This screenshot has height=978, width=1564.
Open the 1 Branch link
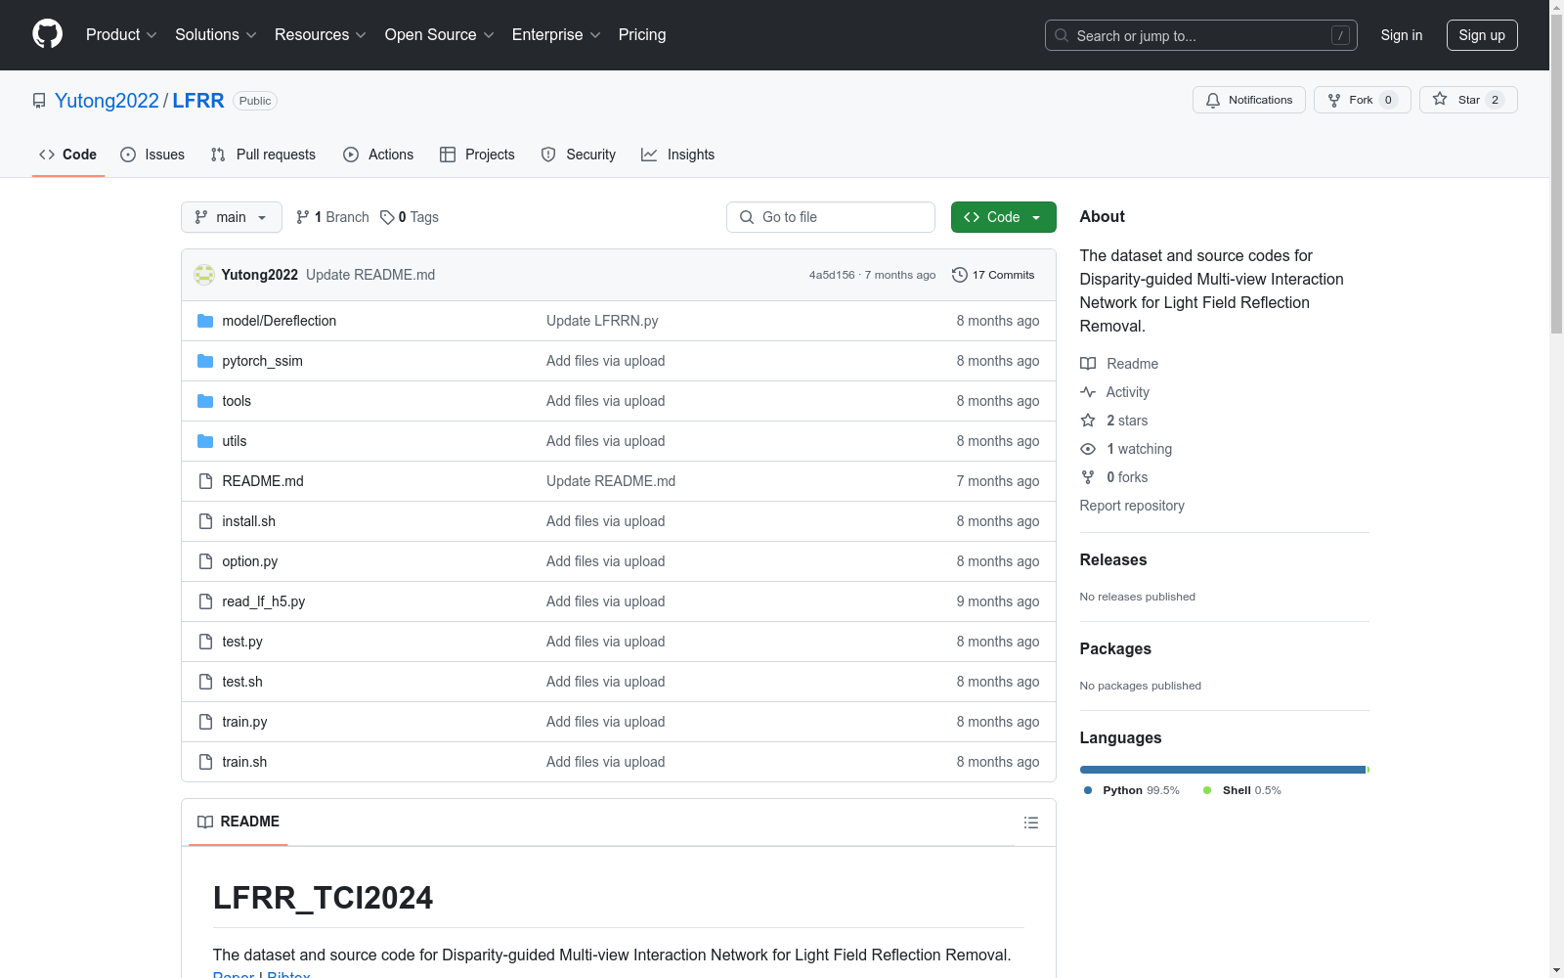pos(332,217)
